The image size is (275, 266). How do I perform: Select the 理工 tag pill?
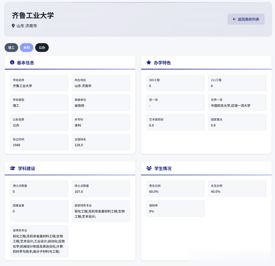(x=11, y=48)
